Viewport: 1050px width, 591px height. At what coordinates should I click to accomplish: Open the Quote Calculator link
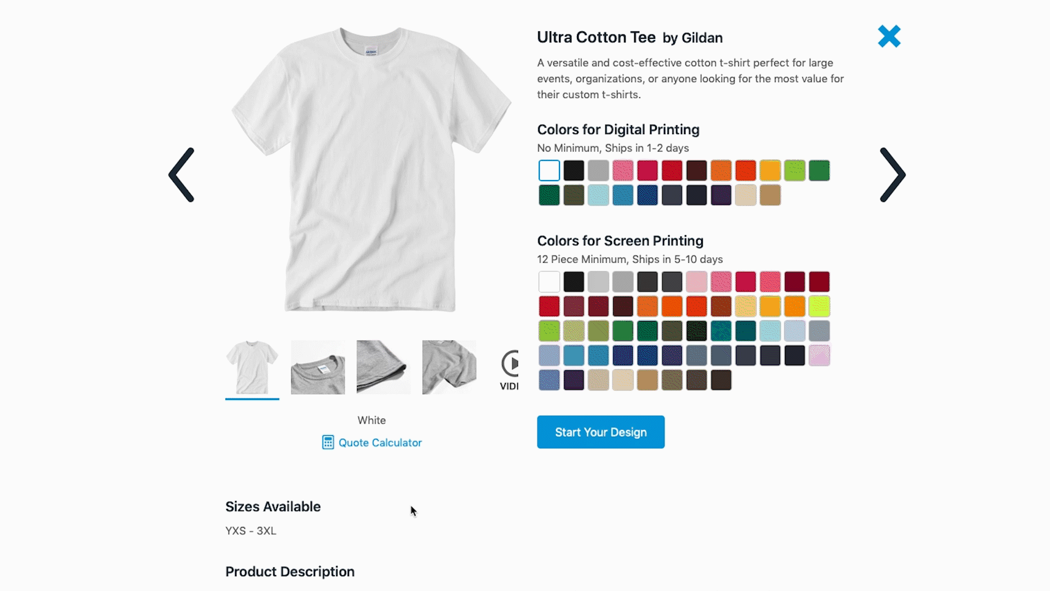pos(371,442)
